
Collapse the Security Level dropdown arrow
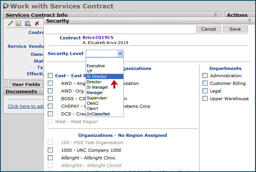coord(120,54)
